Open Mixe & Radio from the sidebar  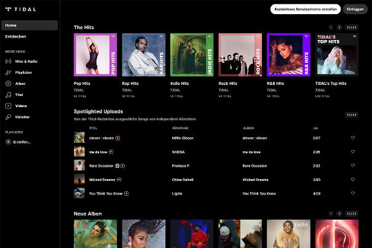point(26,62)
